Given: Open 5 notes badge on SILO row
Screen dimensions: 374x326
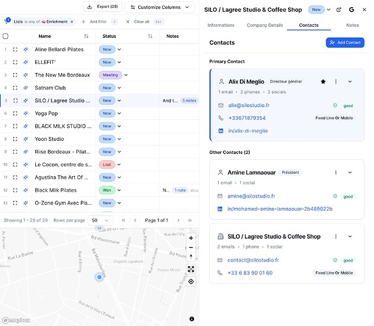Looking at the screenshot, I should coord(189,100).
